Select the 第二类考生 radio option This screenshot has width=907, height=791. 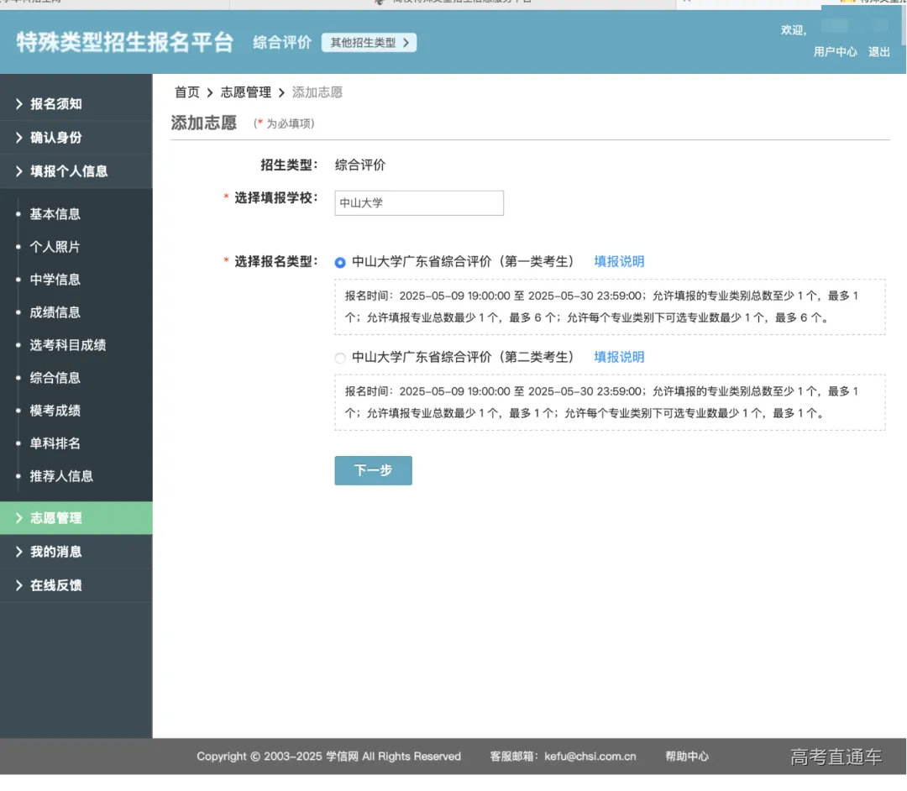(x=339, y=358)
